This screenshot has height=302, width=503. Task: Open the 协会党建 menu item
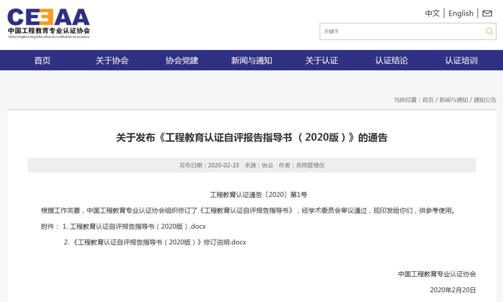(x=182, y=60)
